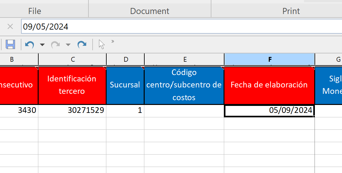The height and width of the screenshot is (173, 342).
Task: Select column F header
Action: coord(270,59)
